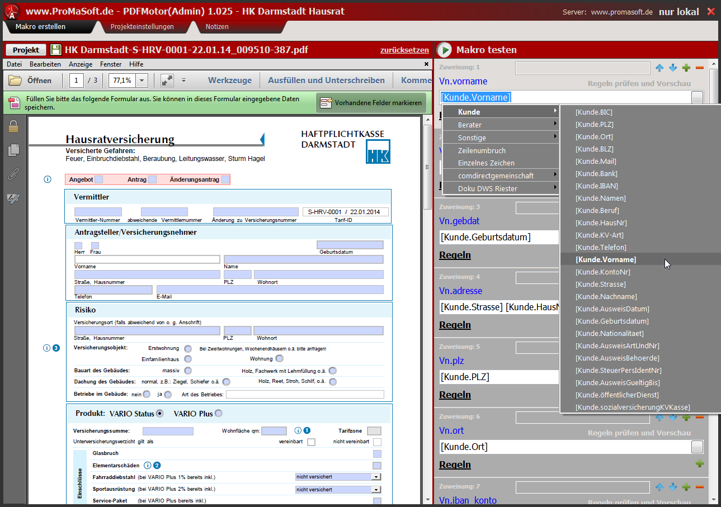The height and width of the screenshot is (507, 721).
Task: Click the Öffnen folder icon in PDF toolbar
Action: pyautogui.click(x=15, y=80)
